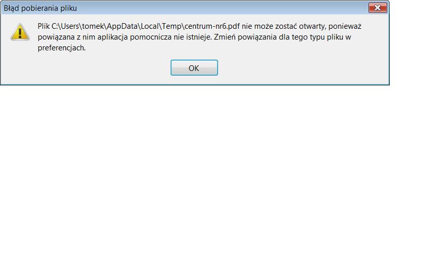433x270 pixels.
Task: Click the empty white area below the dialog
Action: coord(215,176)
